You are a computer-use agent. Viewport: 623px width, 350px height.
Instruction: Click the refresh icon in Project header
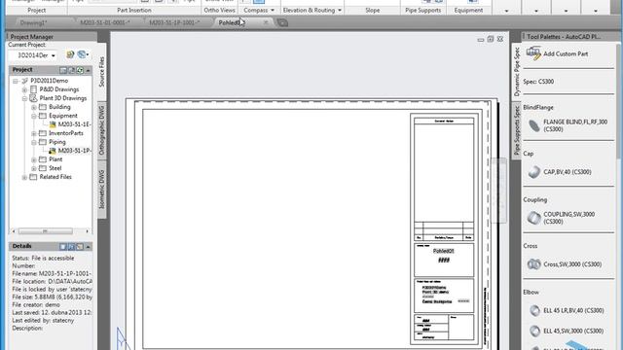[x=80, y=70]
